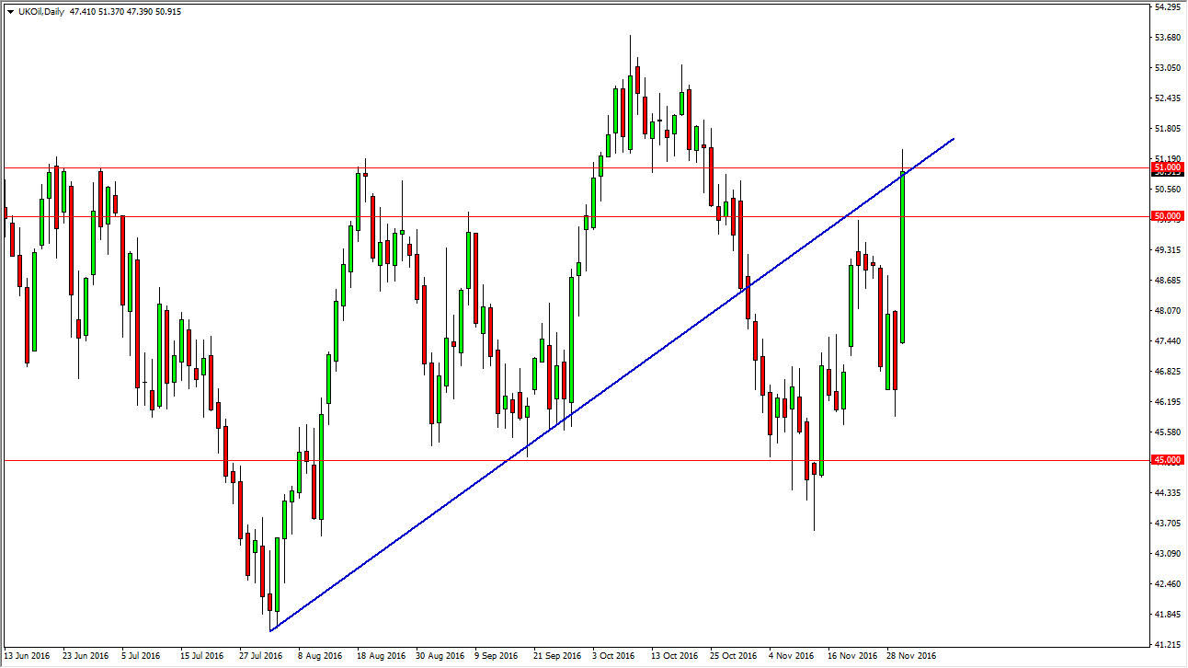The image size is (1188, 668).
Task: Click the 23 Jun 2016 date label
Action: (x=86, y=656)
